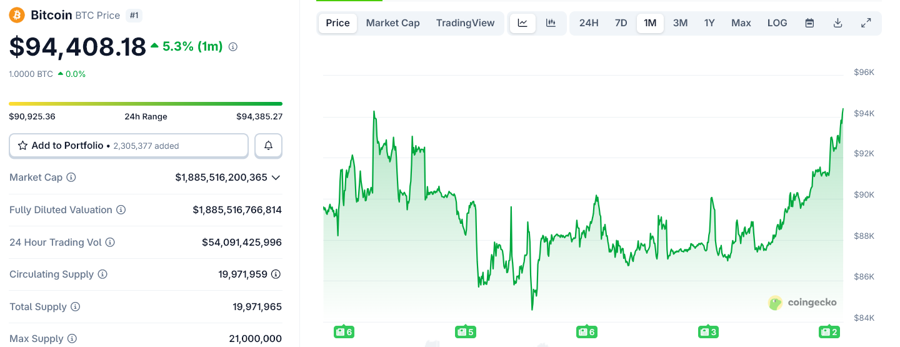Open the Fully Diluted Valuation info tooltip
The height and width of the screenshot is (347, 900).
(x=121, y=210)
